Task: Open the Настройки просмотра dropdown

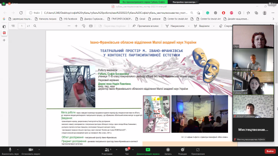Action: (185, 2)
